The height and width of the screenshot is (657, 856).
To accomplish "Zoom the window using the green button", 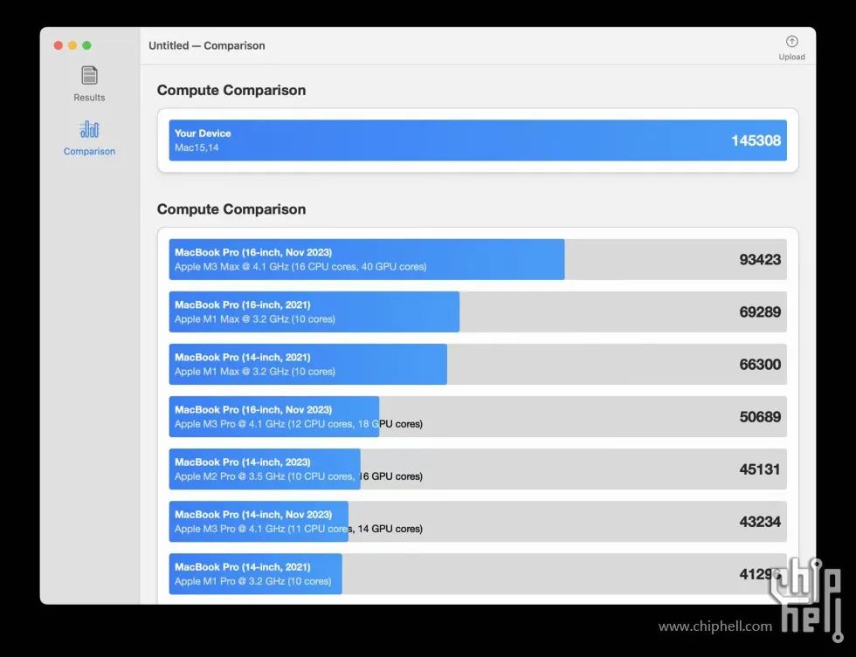I will [86, 45].
